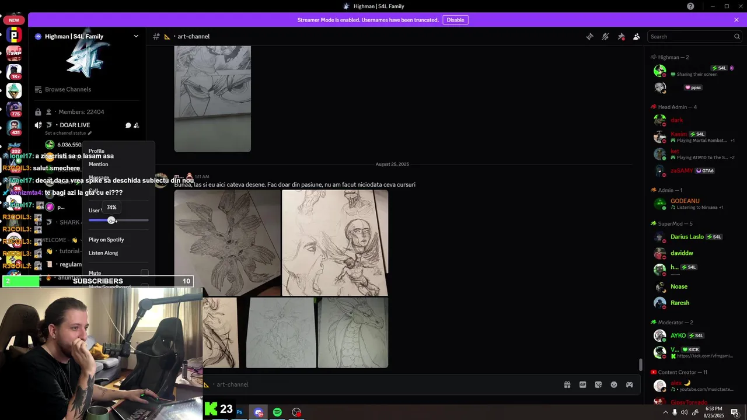Click the search magnifier icon
The image size is (747, 420).
(736, 36)
